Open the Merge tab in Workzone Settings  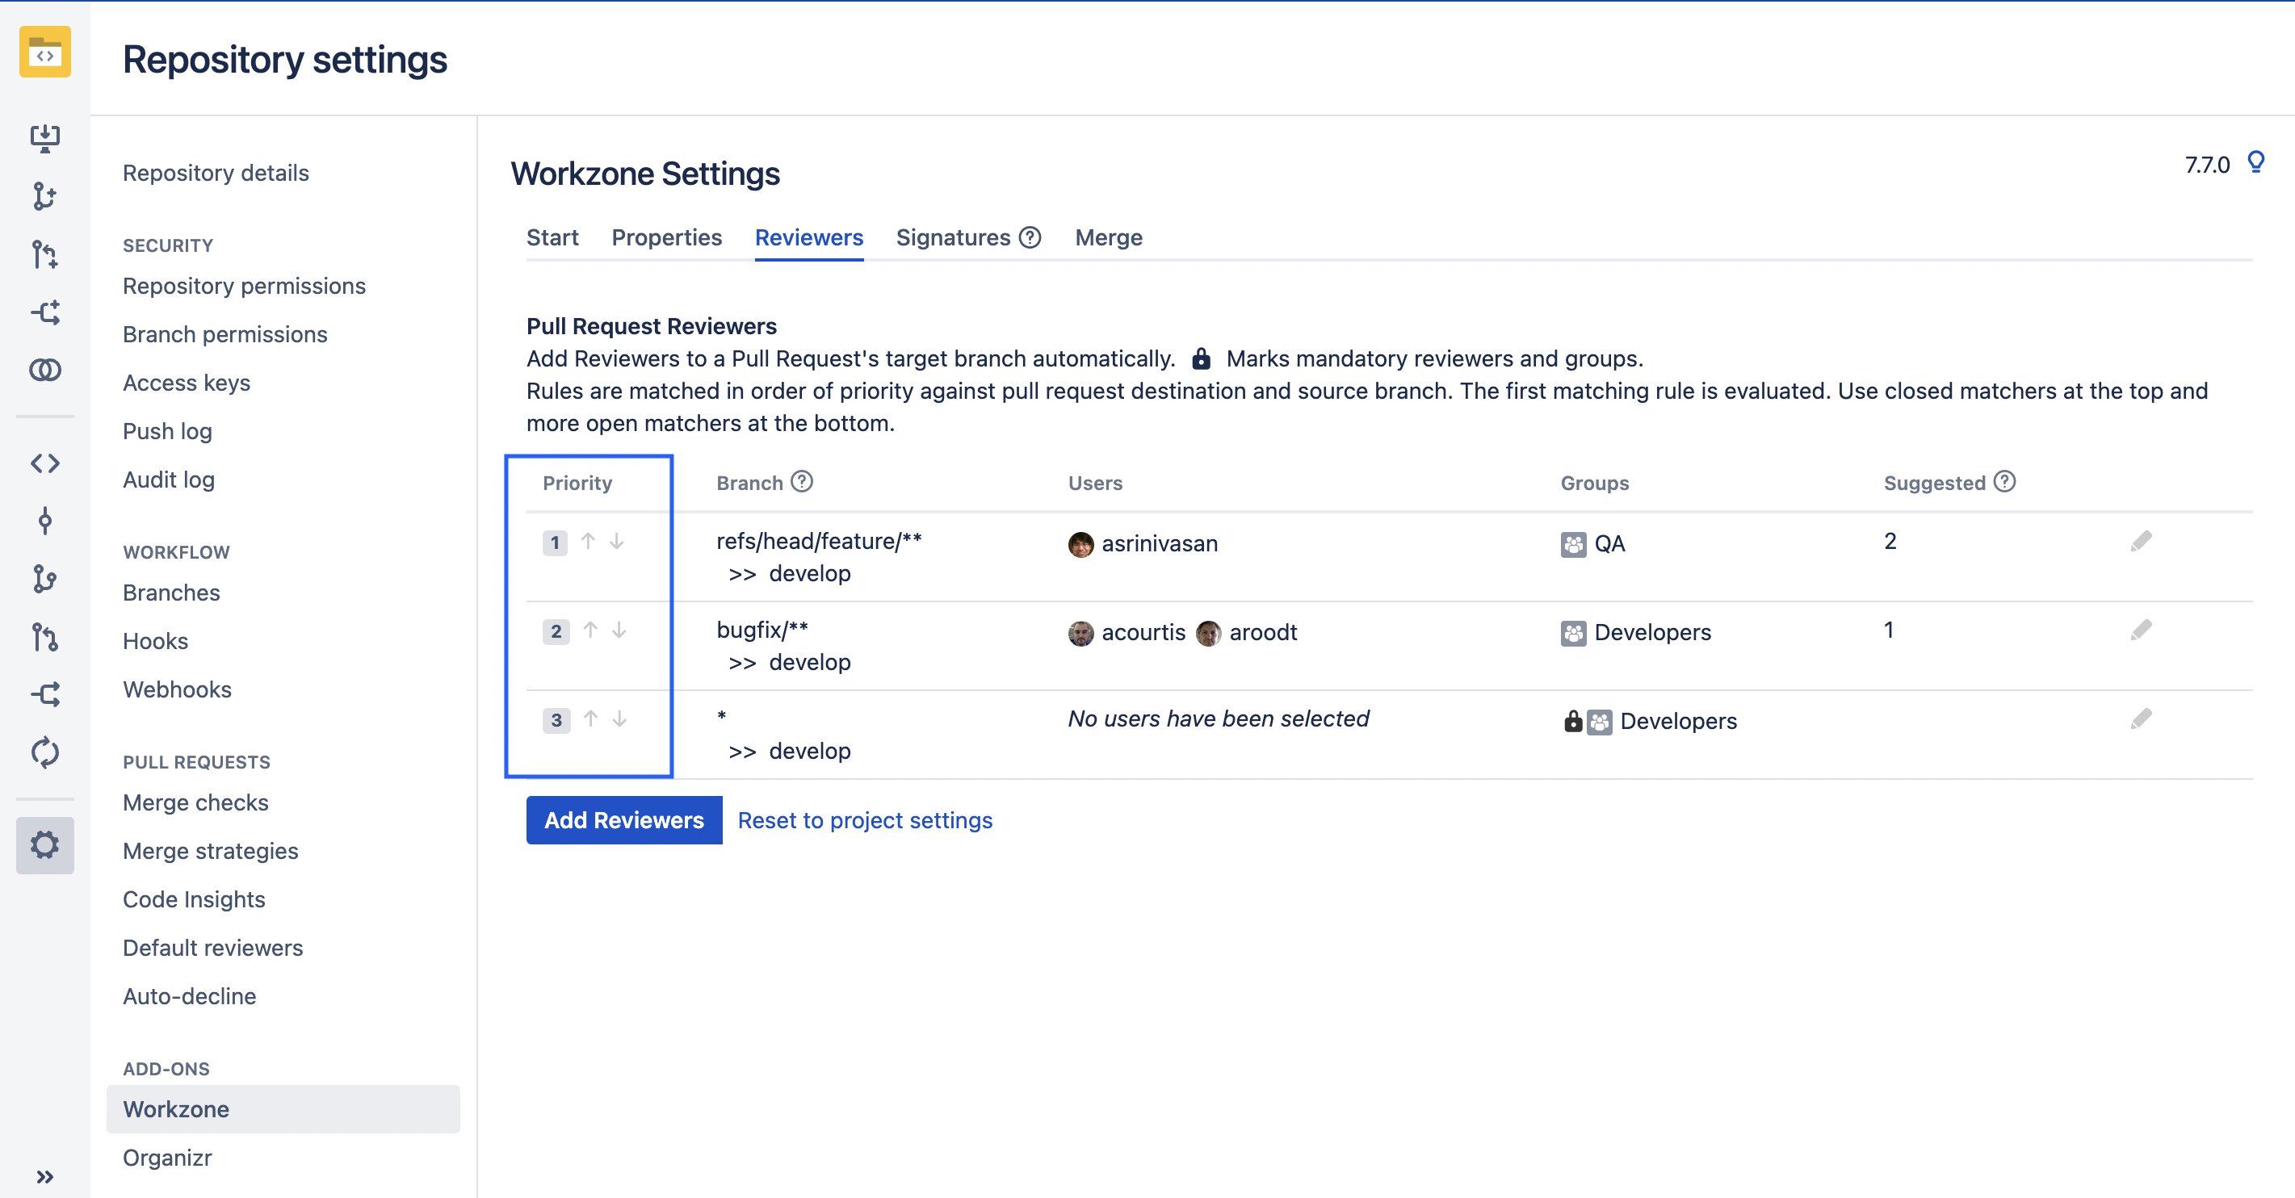click(1108, 237)
